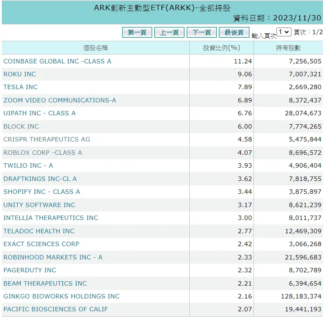Select Shopify weight value 3.44
Viewport: 326px width, 318px height.
pyautogui.click(x=245, y=192)
